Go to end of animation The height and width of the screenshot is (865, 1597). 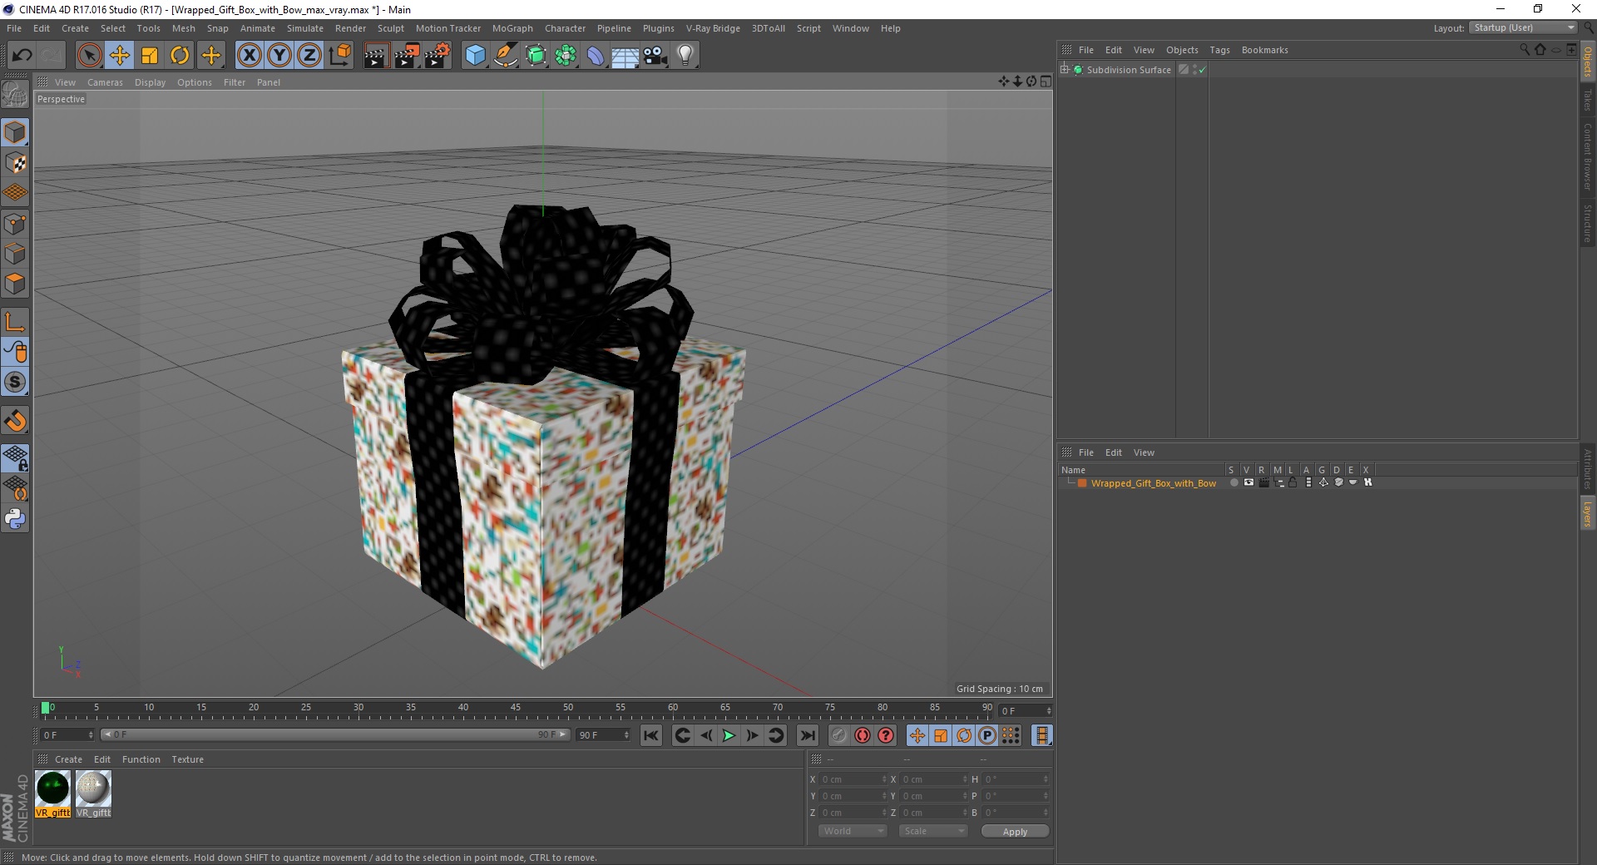pyautogui.click(x=807, y=735)
